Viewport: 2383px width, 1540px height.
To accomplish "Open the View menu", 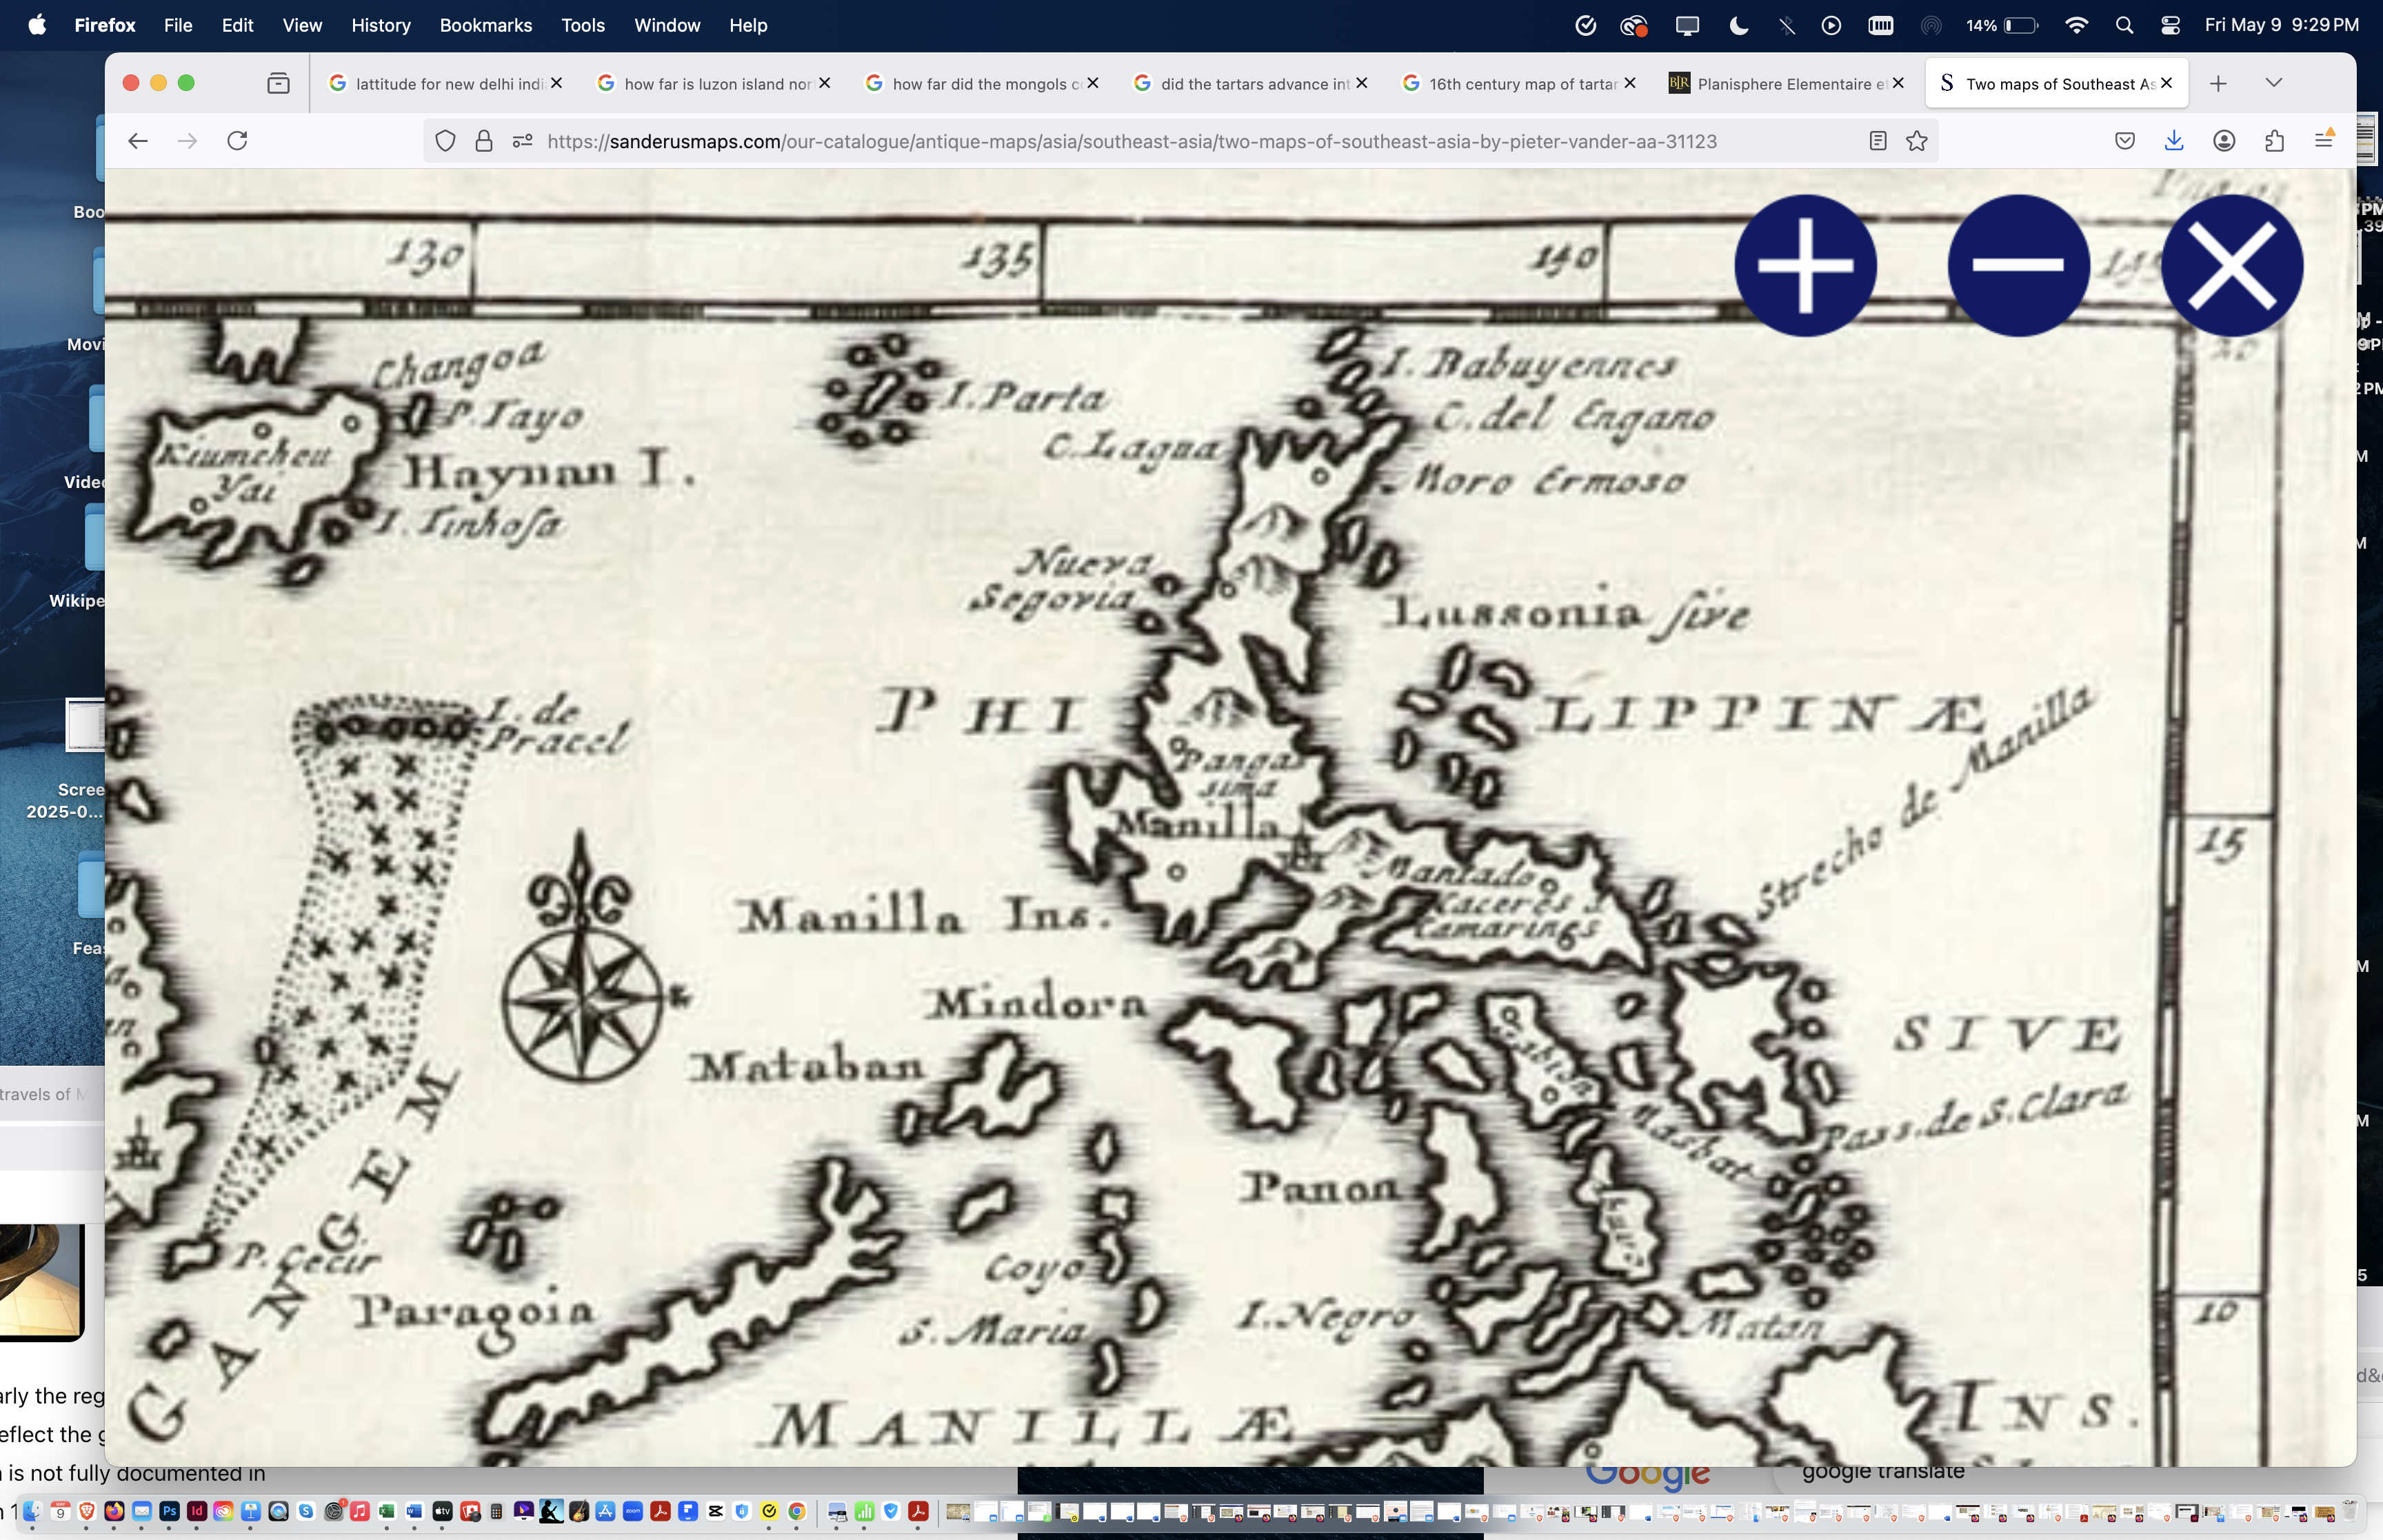I will [x=302, y=25].
